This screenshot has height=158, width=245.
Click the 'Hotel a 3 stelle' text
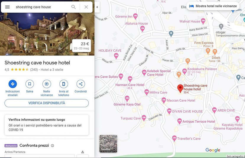52,70
